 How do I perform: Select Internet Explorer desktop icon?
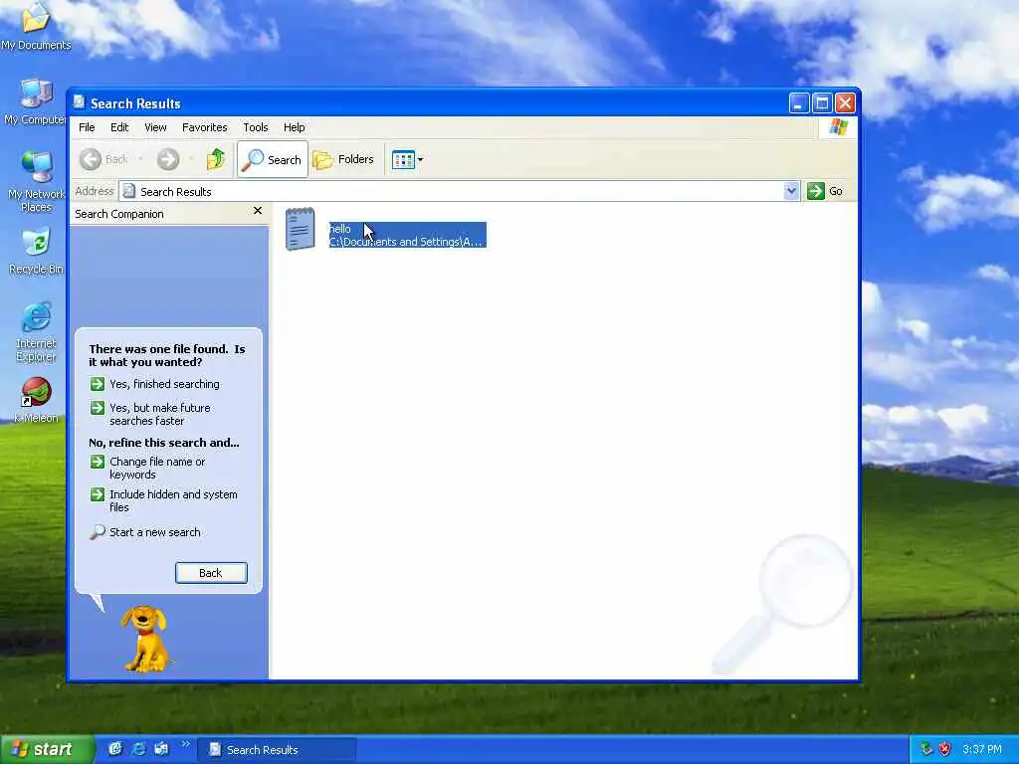[x=36, y=331]
